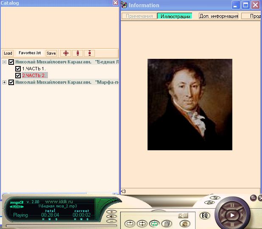Screen dimensions: 262x229
Task: Click the Internet Explorer icon in the player
Action: coord(185,223)
